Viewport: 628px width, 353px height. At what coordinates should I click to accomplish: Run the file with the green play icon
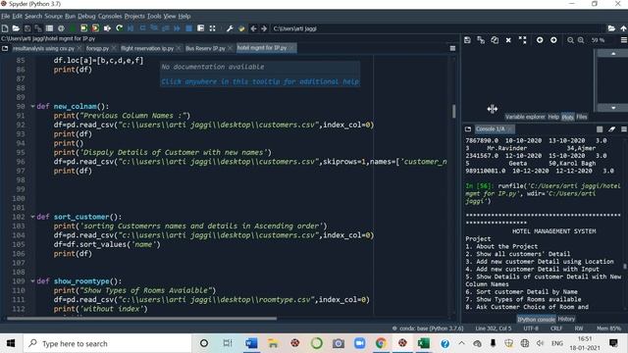[72, 28]
